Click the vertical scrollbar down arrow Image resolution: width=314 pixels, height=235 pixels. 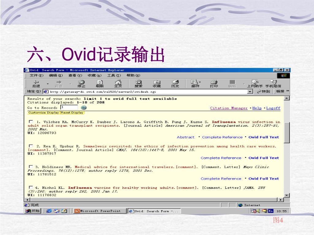(x=287, y=195)
